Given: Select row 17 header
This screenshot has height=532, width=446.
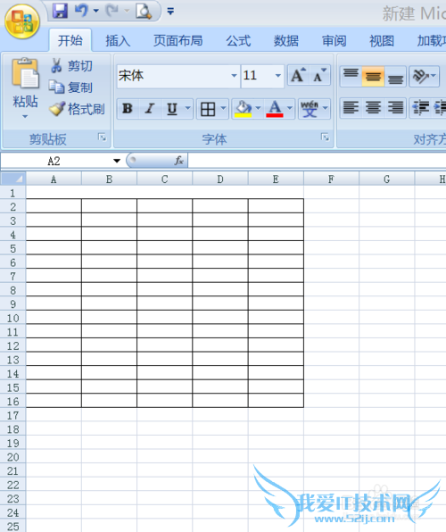Looking at the screenshot, I should (12, 415).
